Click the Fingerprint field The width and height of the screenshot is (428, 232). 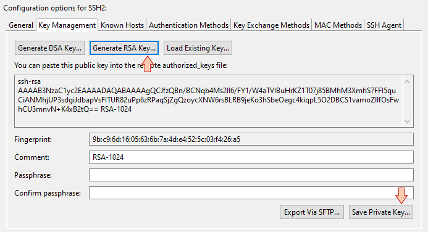click(251, 139)
